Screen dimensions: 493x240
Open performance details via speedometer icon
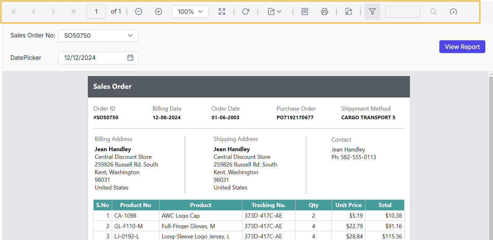point(453,12)
